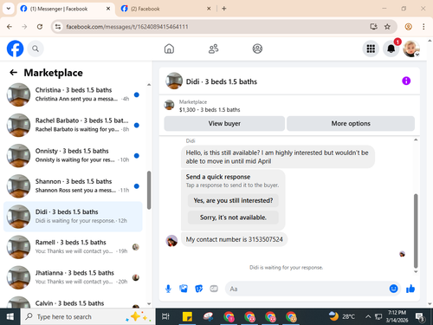
Task: Open the emoji picker smiley
Action: coord(393,289)
